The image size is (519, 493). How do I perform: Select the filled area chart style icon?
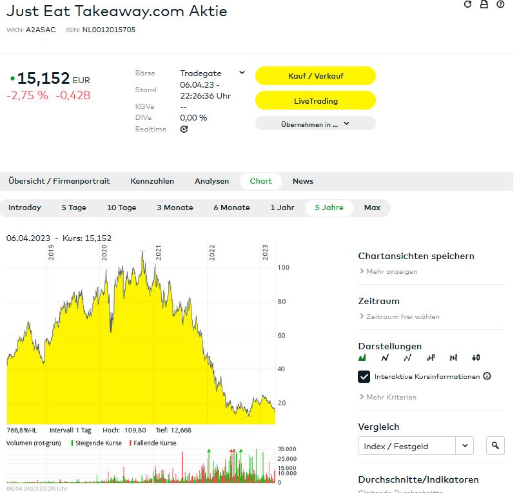click(x=362, y=358)
